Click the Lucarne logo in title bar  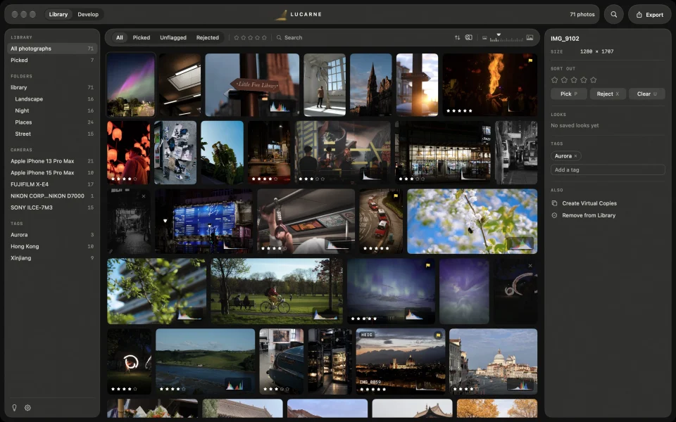pos(281,15)
